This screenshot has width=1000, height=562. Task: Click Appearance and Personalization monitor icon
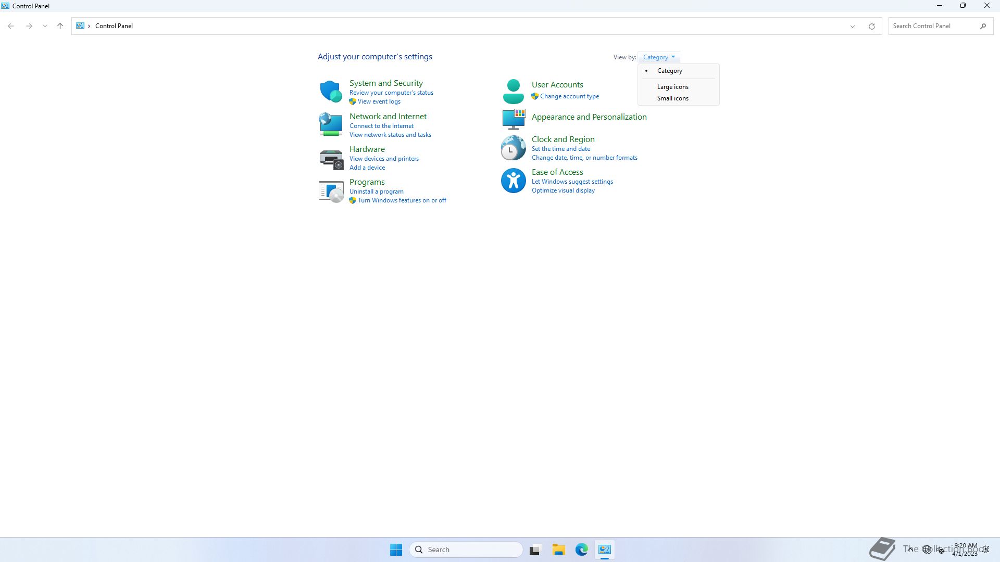[514, 119]
